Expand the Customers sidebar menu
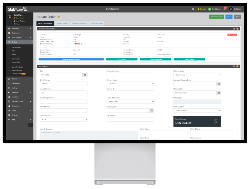This screenshot has height=189, width=250. 19,33
